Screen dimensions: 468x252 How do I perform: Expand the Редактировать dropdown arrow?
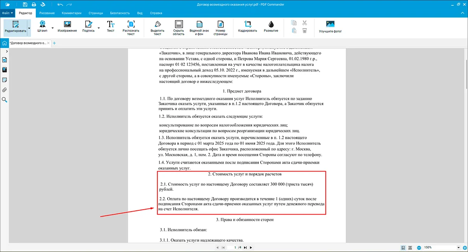(x=29, y=28)
